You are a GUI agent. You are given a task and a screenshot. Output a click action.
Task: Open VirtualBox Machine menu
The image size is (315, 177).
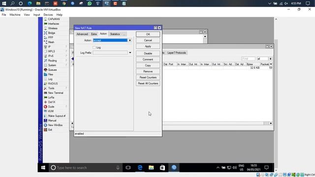[15, 15]
